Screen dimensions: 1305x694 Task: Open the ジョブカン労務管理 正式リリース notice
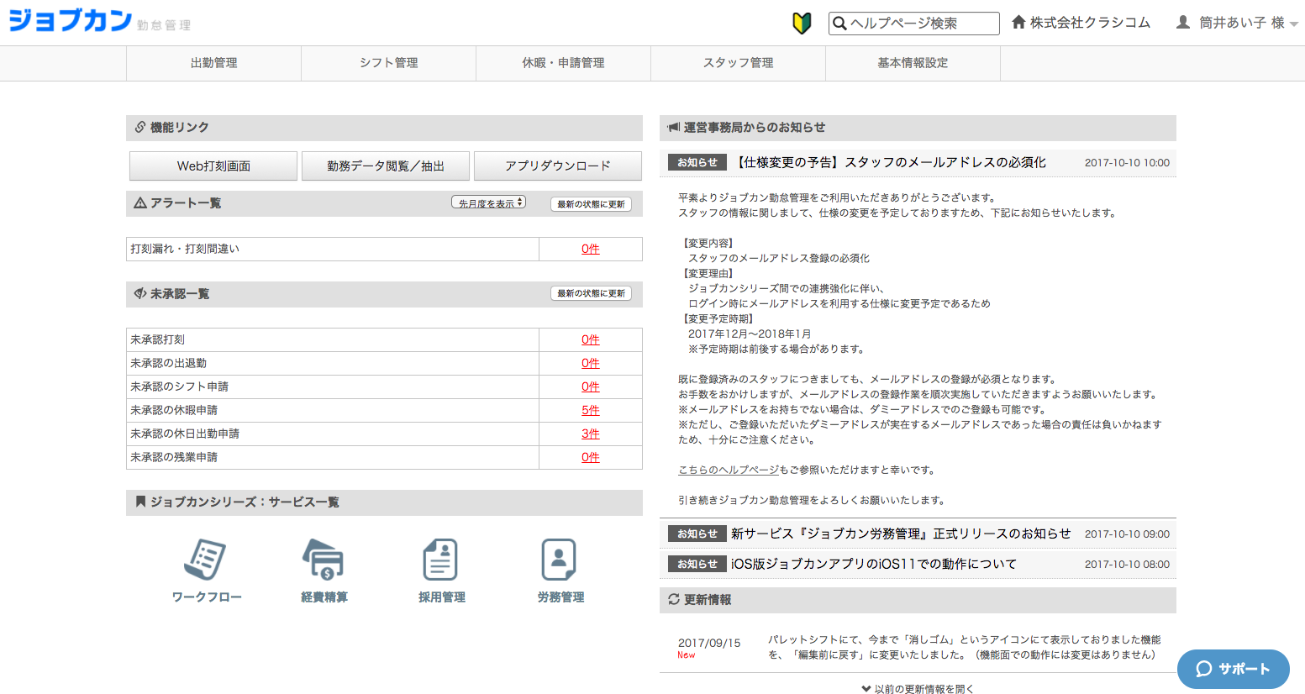[901, 534]
